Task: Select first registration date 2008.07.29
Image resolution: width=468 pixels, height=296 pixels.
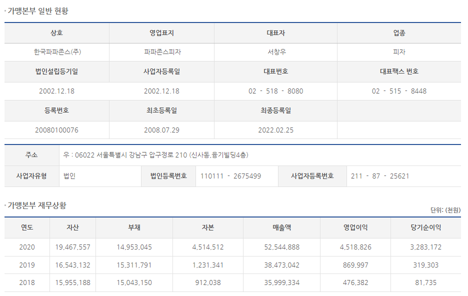Action: tap(162, 130)
